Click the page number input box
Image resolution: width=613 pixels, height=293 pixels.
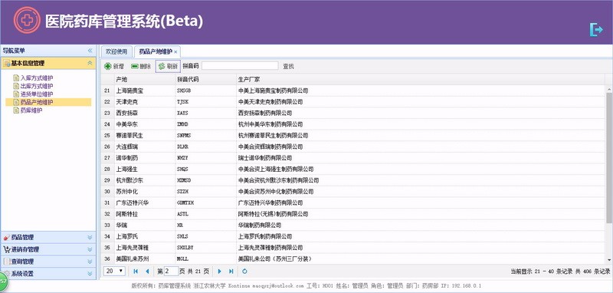pos(171,271)
